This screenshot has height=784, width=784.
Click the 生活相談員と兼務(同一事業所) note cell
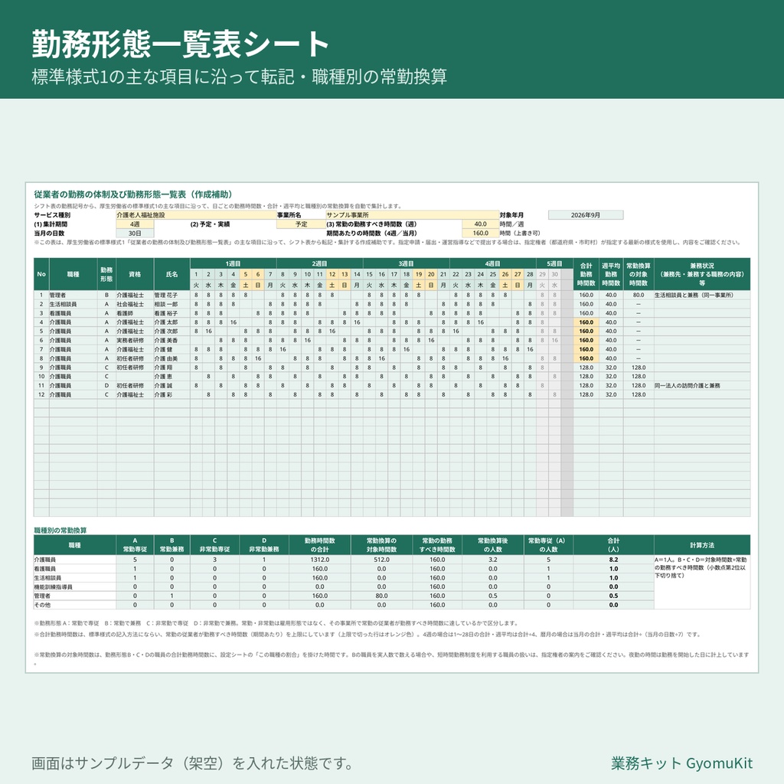coord(702,295)
